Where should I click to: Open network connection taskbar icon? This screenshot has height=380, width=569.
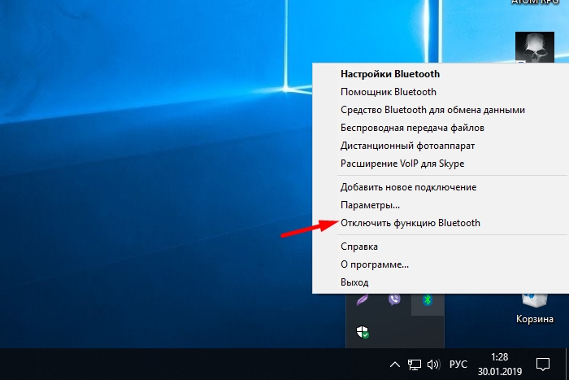point(414,365)
